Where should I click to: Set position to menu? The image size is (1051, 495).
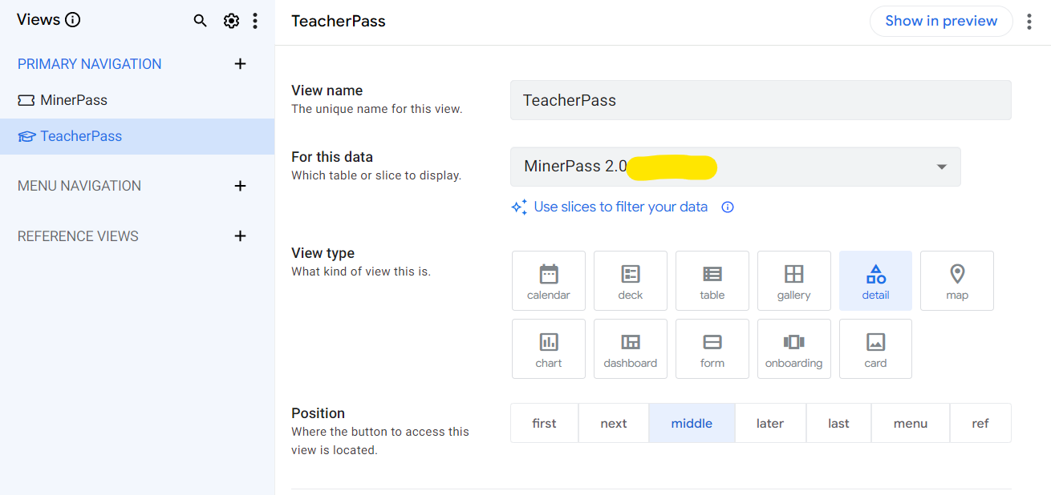tap(911, 423)
